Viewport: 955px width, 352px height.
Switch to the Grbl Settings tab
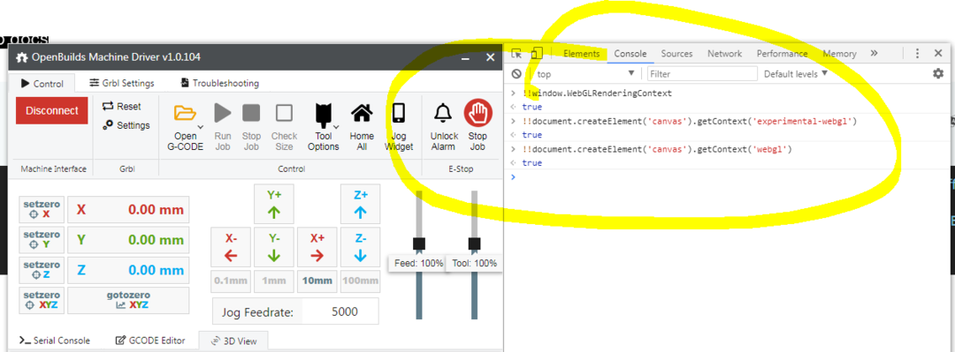[122, 83]
